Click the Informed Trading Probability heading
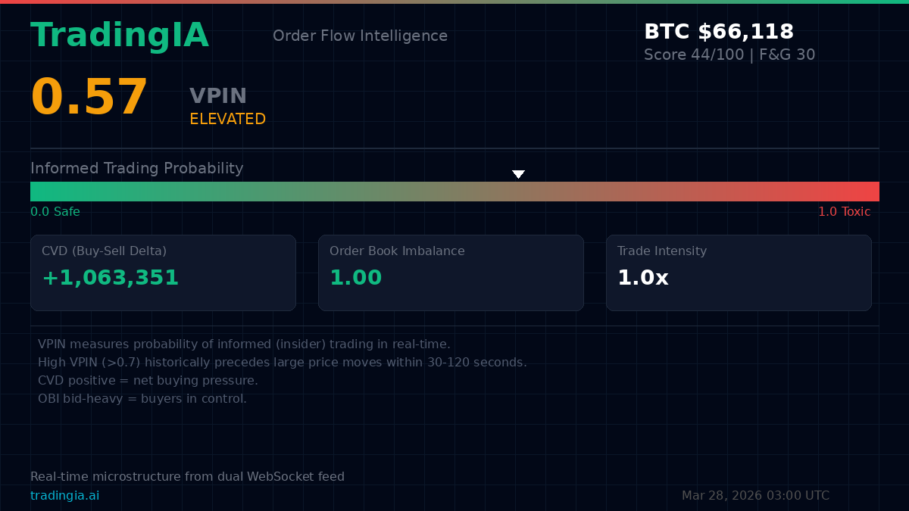 (x=136, y=168)
